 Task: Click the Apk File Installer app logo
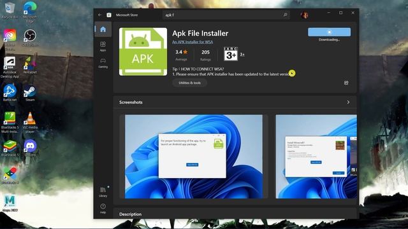point(143,52)
